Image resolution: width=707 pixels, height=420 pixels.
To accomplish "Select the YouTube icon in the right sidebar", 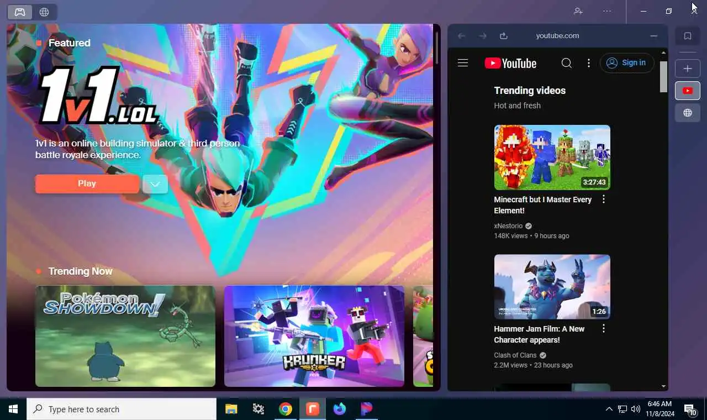I will [x=688, y=91].
